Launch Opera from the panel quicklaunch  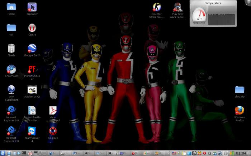click(30, 153)
